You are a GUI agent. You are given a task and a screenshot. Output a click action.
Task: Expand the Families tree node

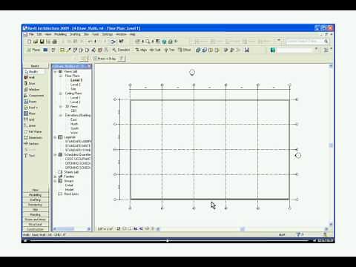56,177
